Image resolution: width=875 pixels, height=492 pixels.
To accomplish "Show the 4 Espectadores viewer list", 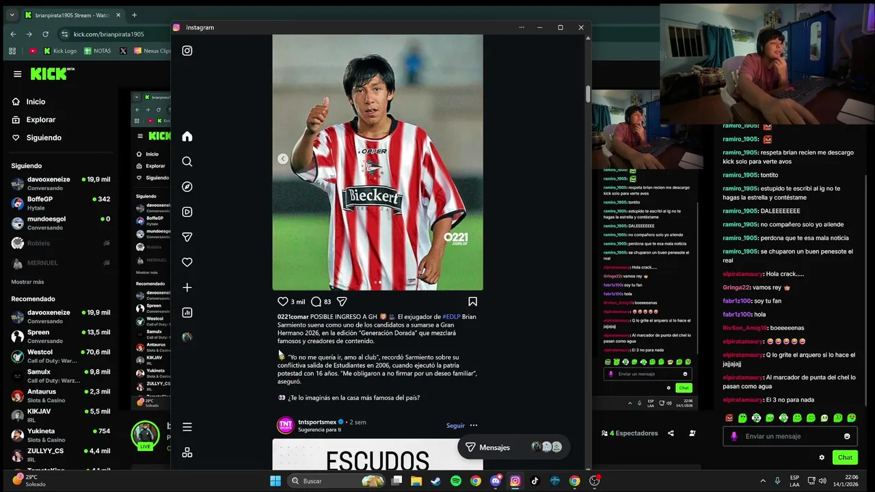I will pyautogui.click(x=630, y=433).
